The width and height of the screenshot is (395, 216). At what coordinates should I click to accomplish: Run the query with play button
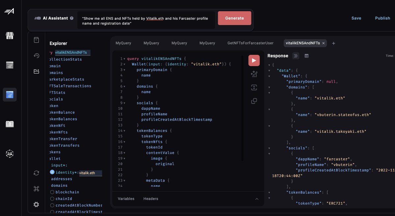pos(254,60)
